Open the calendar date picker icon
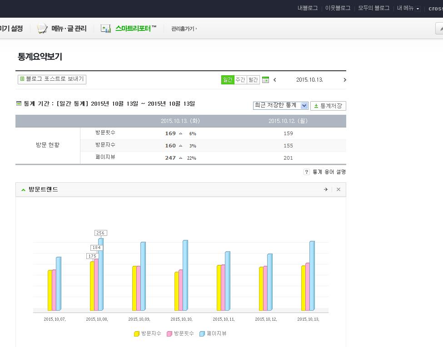This screenshot has height=347, width=443. click(266, 80)
